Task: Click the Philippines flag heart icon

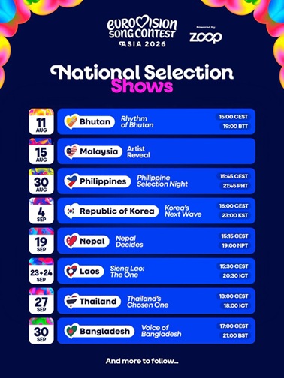Action: coord(71,181)
